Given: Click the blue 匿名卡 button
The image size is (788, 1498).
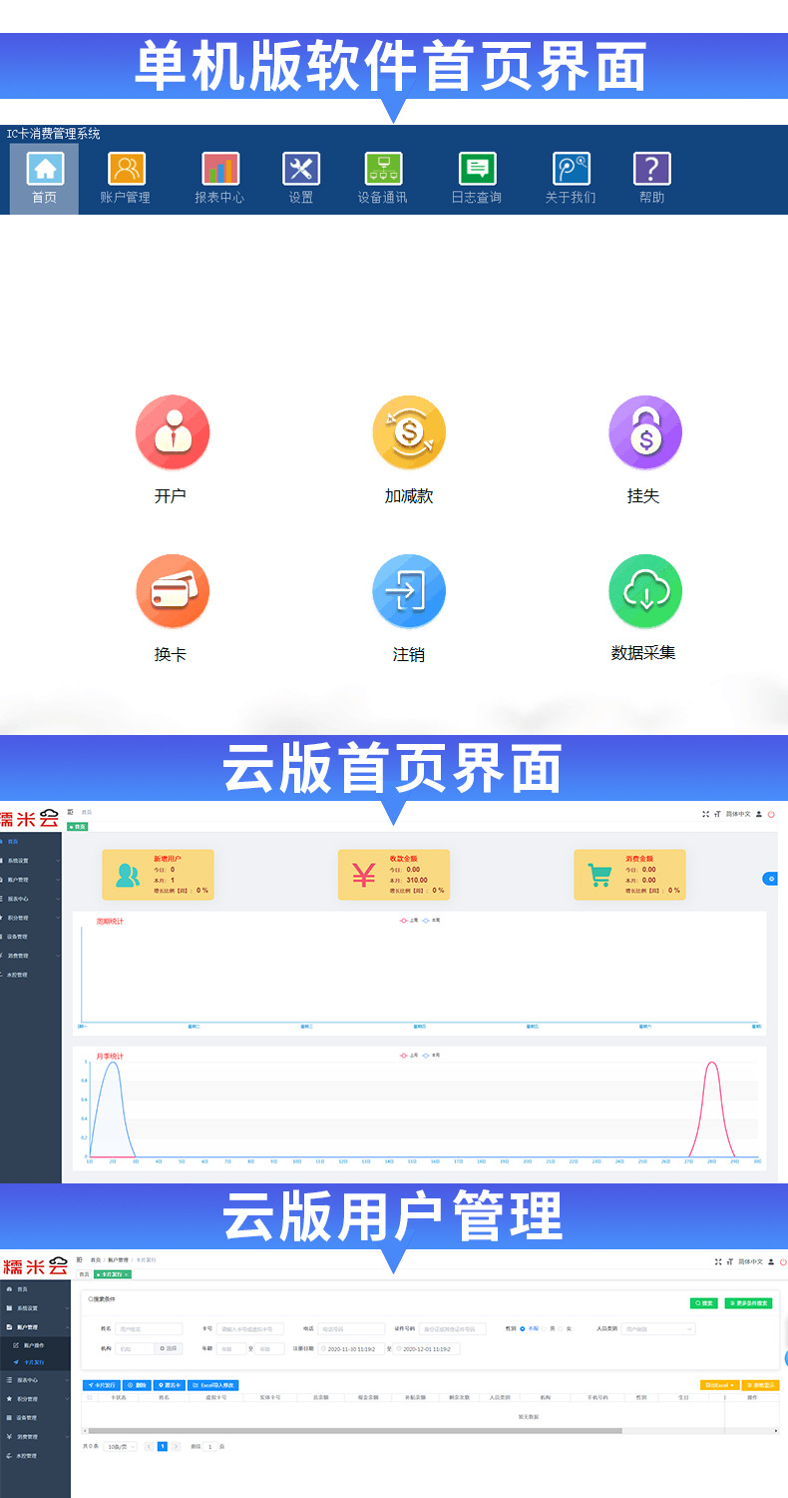Looking at the screenshot, I should click(170, 1385).
